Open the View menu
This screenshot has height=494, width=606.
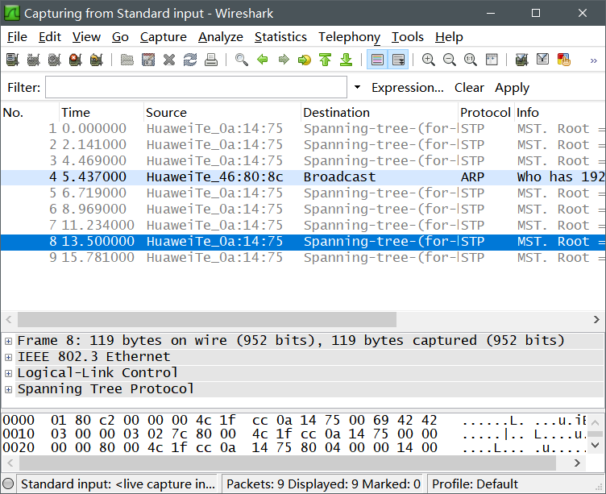click(x=86, y=37)
